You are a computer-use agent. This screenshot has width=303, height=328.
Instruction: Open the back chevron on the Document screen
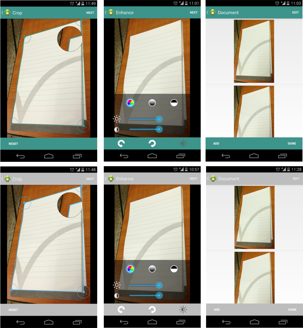[208, 12]
